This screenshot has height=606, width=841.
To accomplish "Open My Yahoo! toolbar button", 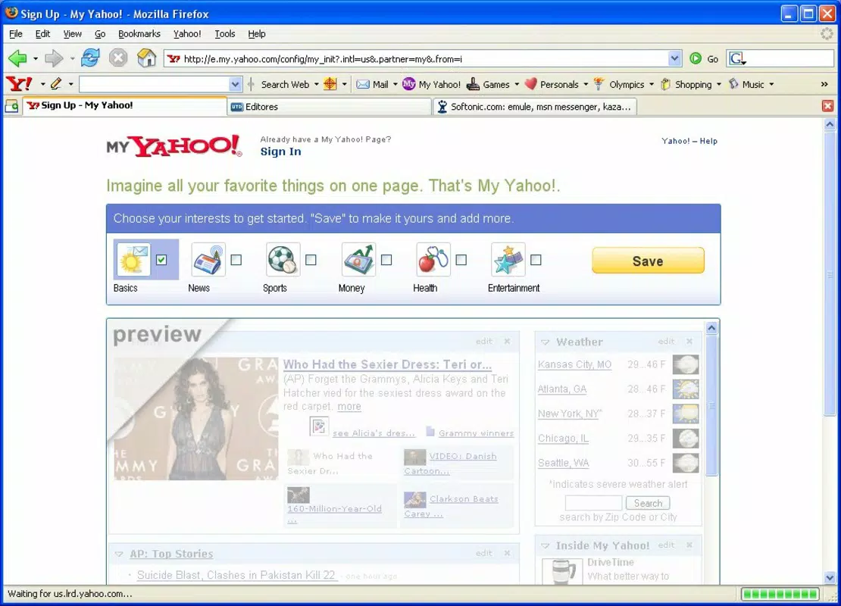I will pos(432,84).
